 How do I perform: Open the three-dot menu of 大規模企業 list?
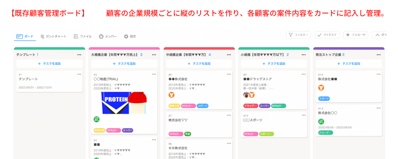tap(154, 55)
